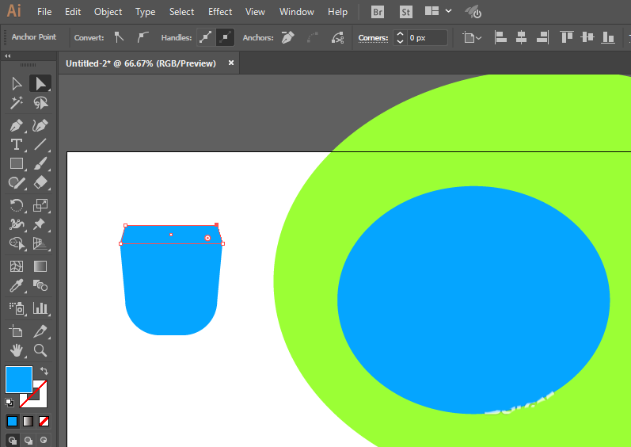Set paint mode to Color

tap(13, 421)
